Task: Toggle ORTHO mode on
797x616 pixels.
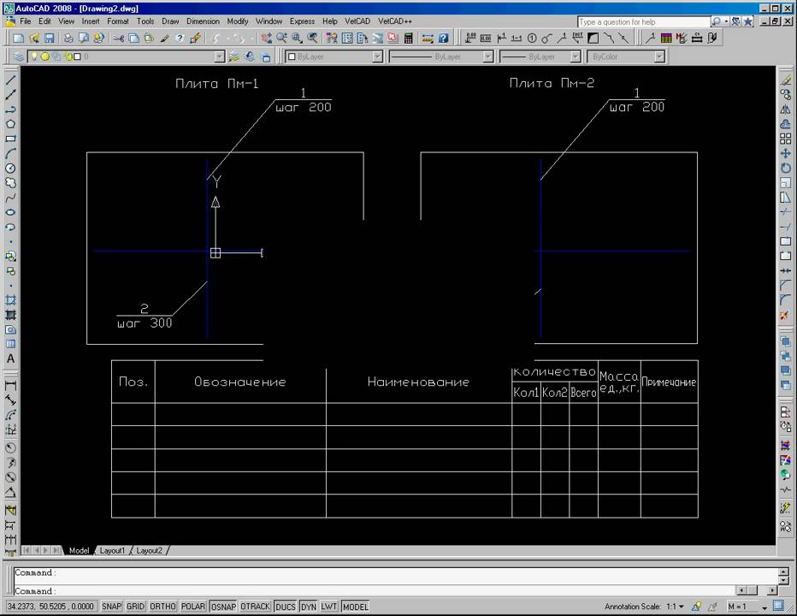Action: [x=162, y=607]
